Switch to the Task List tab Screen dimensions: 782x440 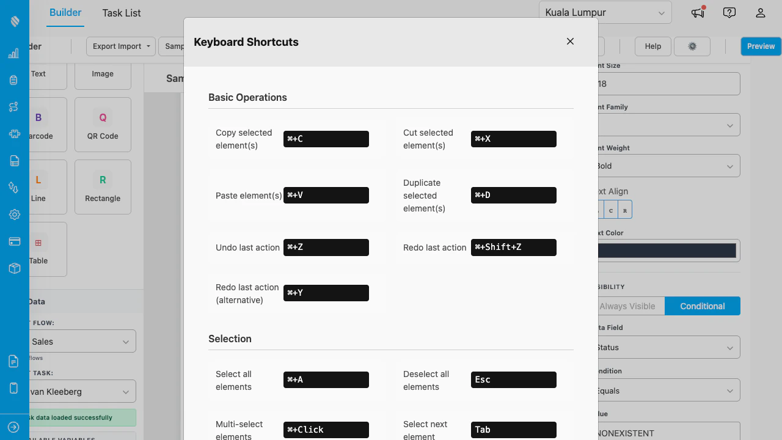120,12
